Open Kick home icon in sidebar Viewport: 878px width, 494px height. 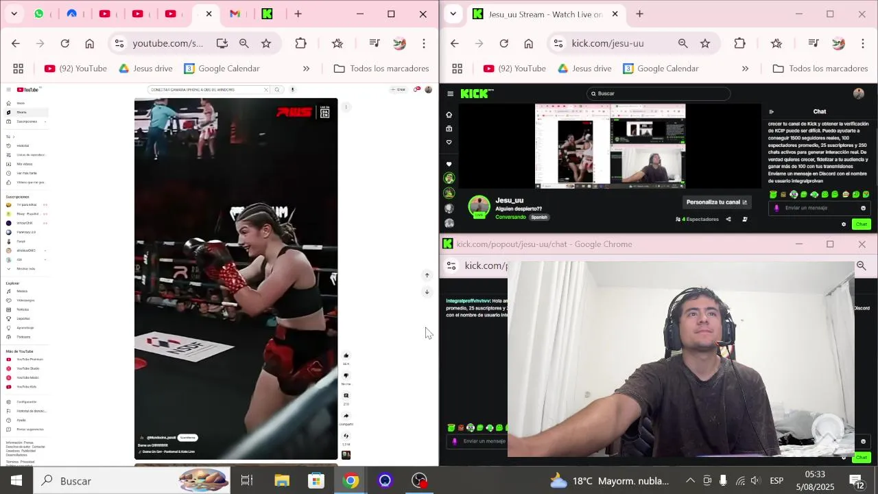pos(449,115)
